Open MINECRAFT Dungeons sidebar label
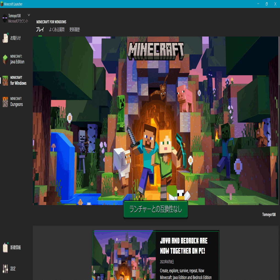The width and height of the screenshot is (280, 280). [x=16, y=102]
